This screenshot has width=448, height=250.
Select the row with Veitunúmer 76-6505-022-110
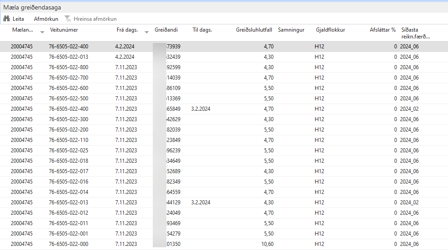click(x=69, y=140)
